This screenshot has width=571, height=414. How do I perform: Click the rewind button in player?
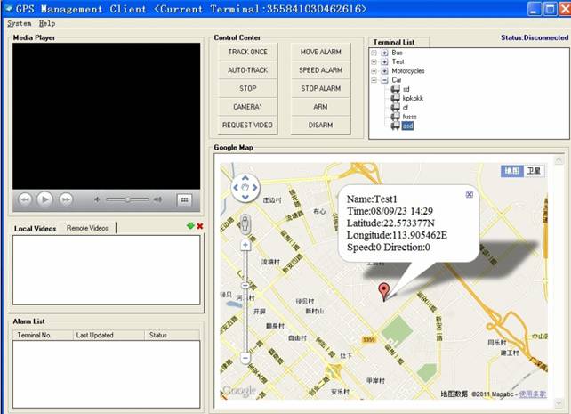tap(25, 199)
